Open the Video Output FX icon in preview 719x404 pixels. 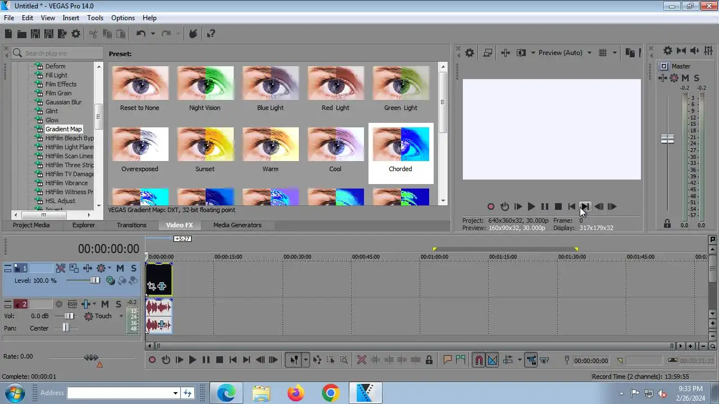[505, 53]
